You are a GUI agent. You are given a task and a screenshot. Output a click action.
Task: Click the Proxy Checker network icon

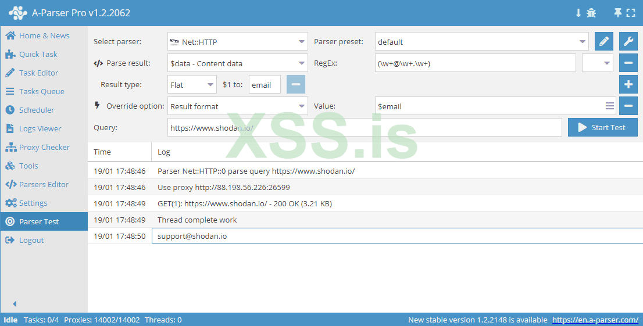point(10,147)
